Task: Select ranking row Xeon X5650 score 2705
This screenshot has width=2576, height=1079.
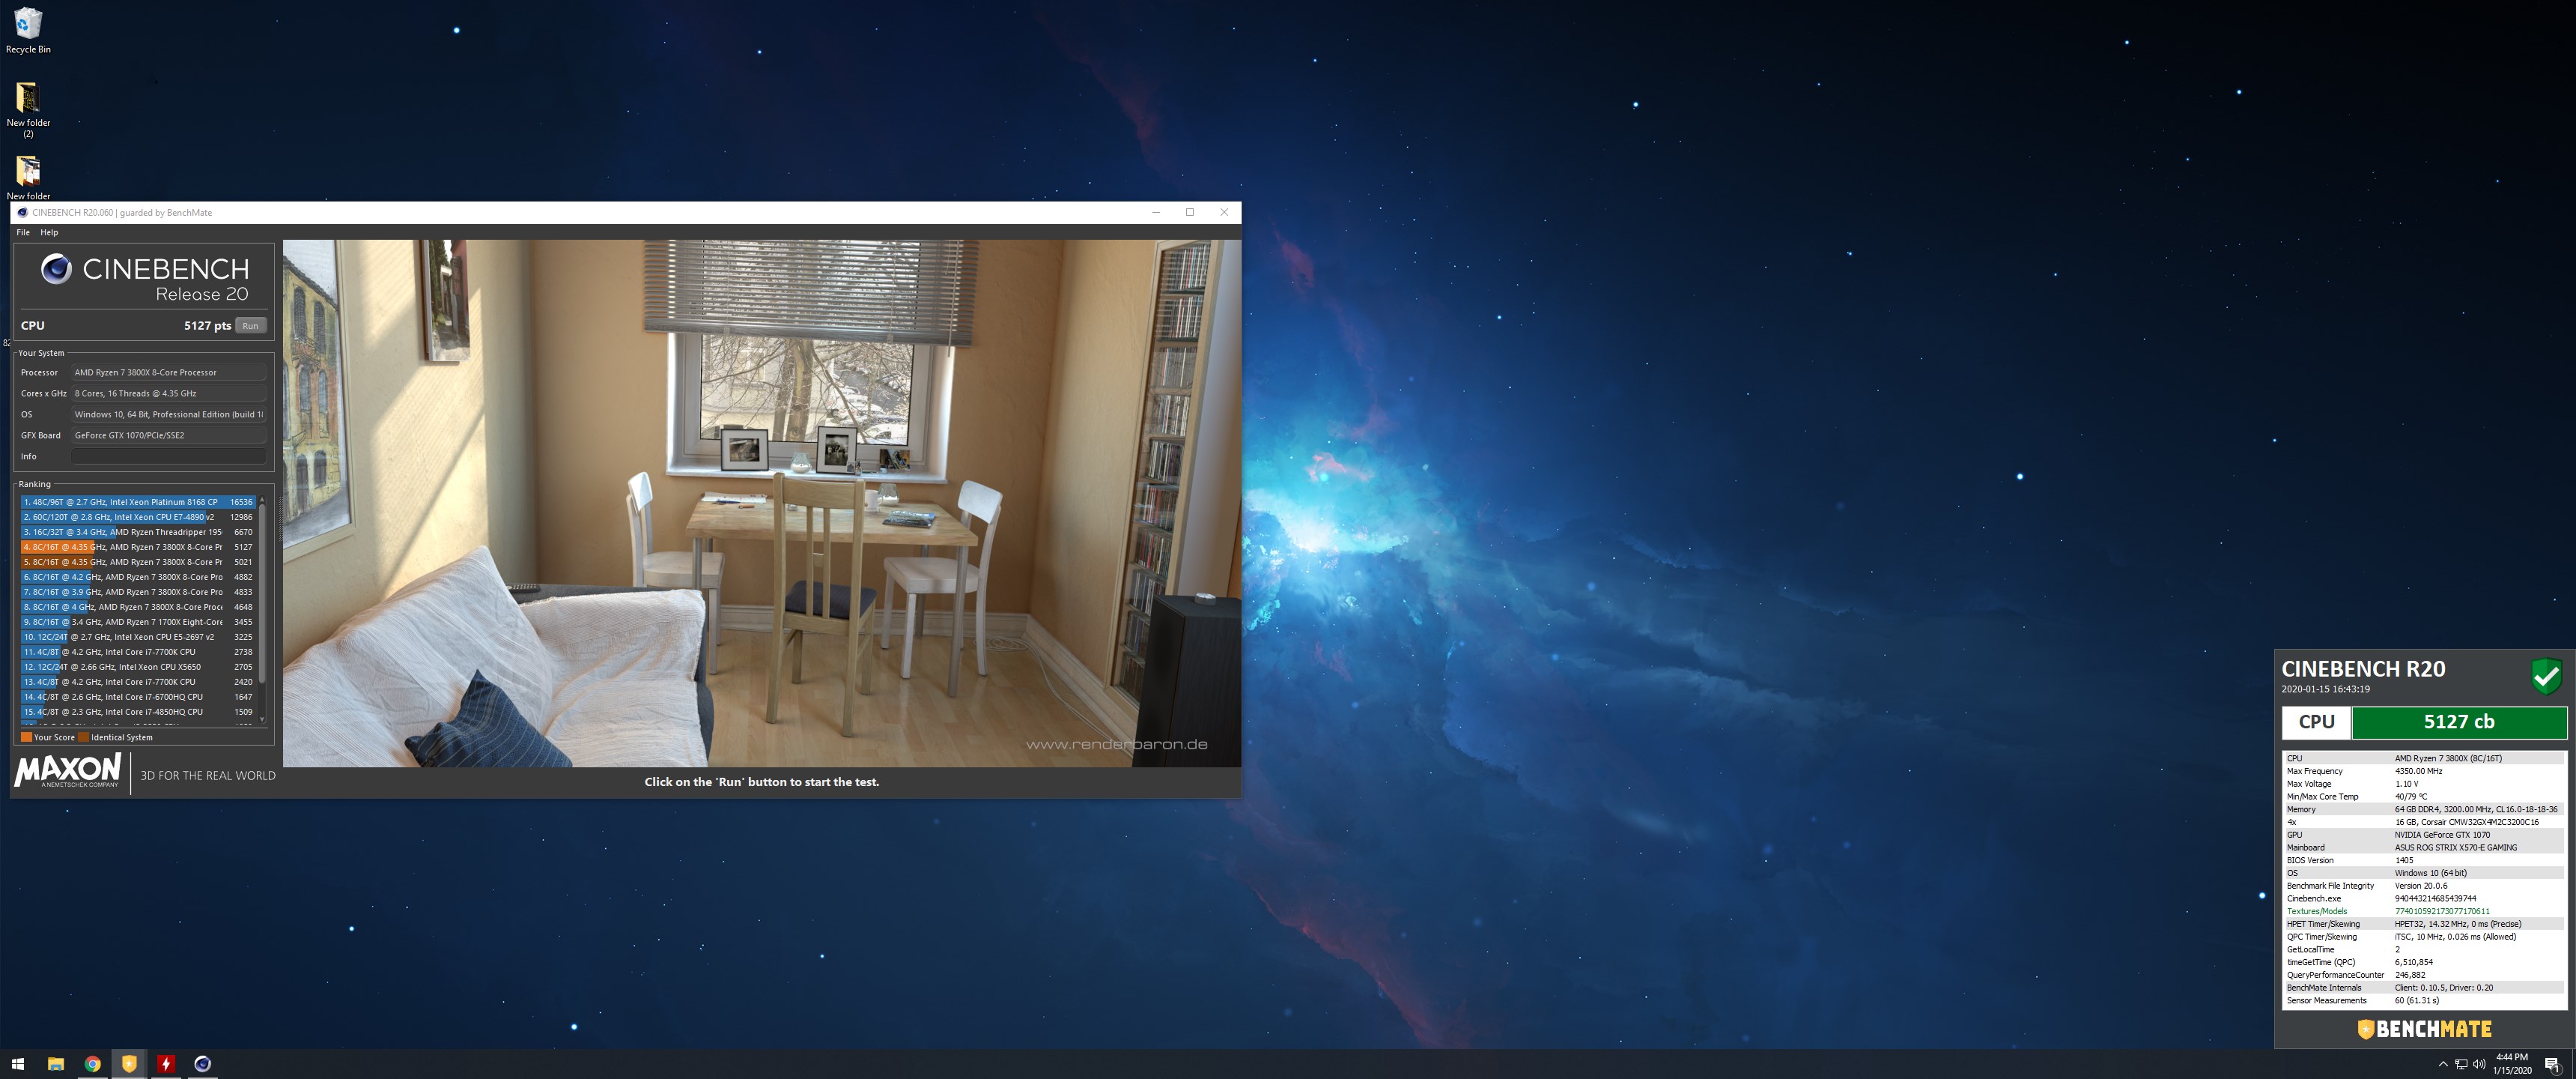Action: click(138, 668)
